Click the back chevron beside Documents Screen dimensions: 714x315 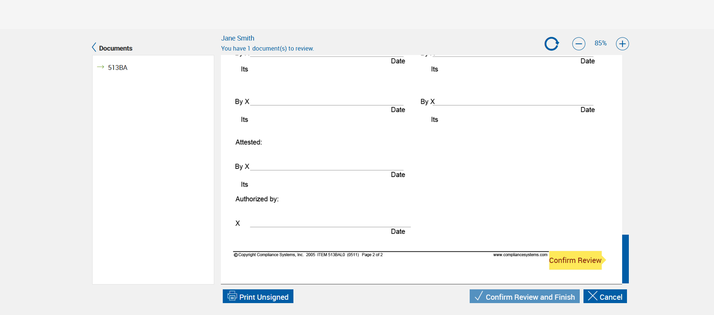pos(94,47)
